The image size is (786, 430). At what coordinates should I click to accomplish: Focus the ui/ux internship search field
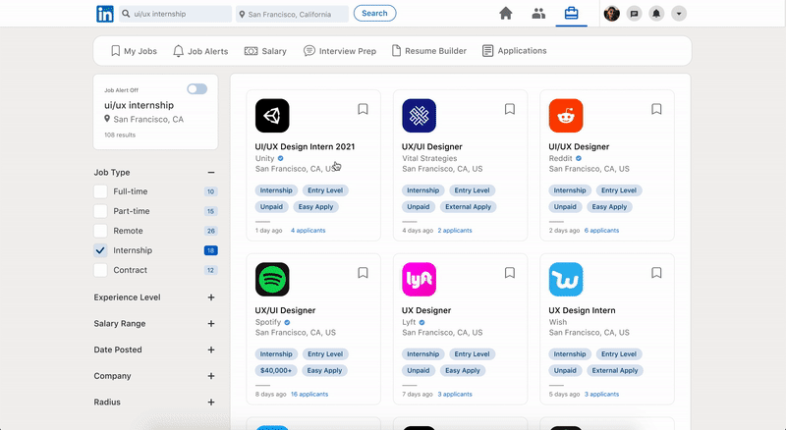[x=176, y=14]
